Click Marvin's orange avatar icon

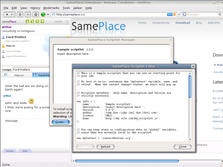click(3, 46)
